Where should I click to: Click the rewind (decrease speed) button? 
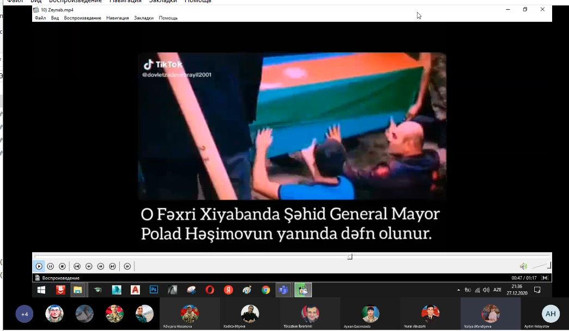point(89,266)
